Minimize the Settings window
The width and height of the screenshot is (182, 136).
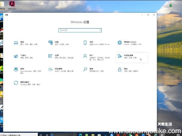[x=142, y=15]
